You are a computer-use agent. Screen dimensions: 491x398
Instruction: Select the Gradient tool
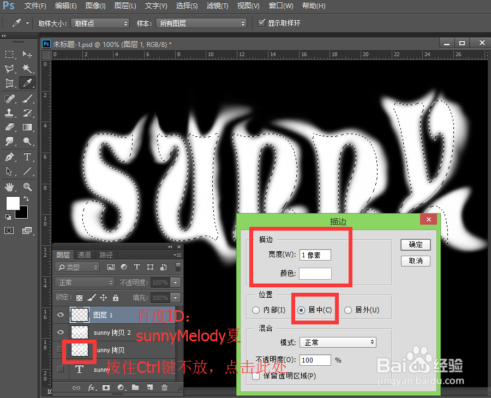coord(27,127)
